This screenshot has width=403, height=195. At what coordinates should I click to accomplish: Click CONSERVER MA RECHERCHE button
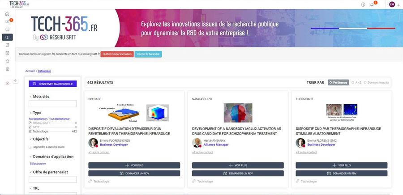click(53, 84)
